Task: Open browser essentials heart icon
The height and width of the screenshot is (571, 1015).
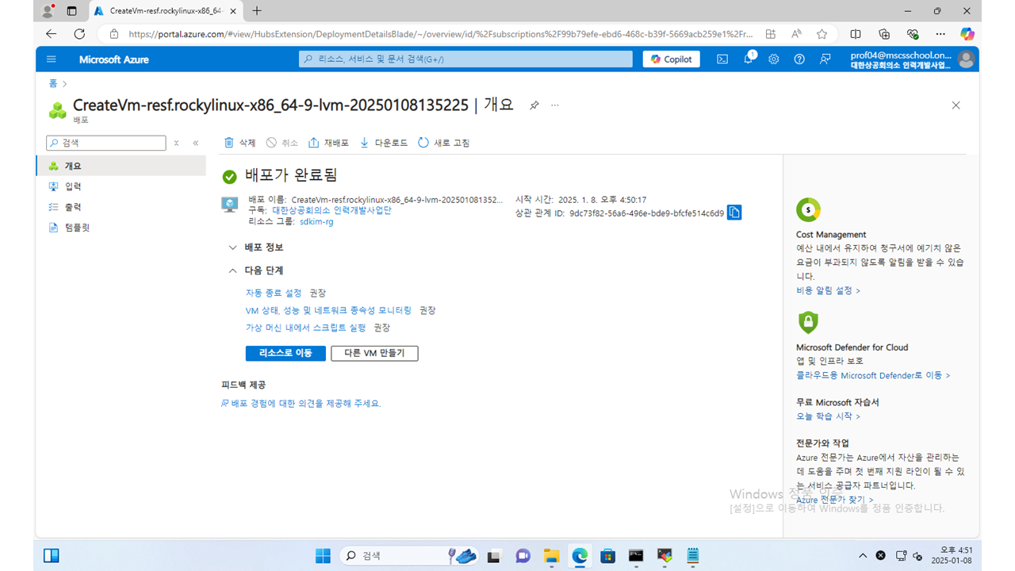Action: [x=913, y=34]
